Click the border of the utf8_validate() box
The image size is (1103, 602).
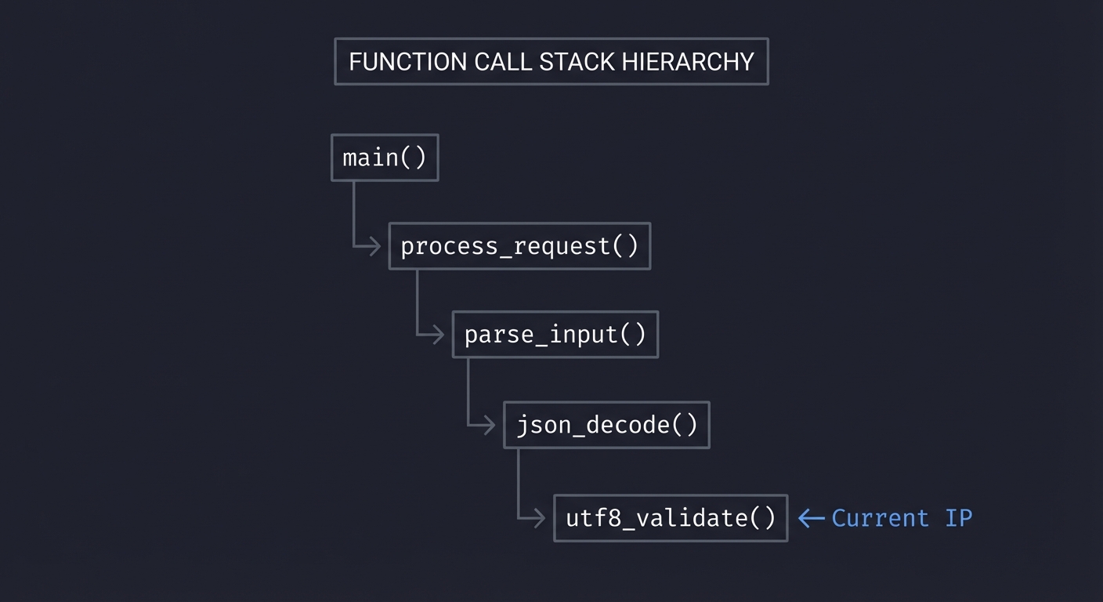pos(671,496)
